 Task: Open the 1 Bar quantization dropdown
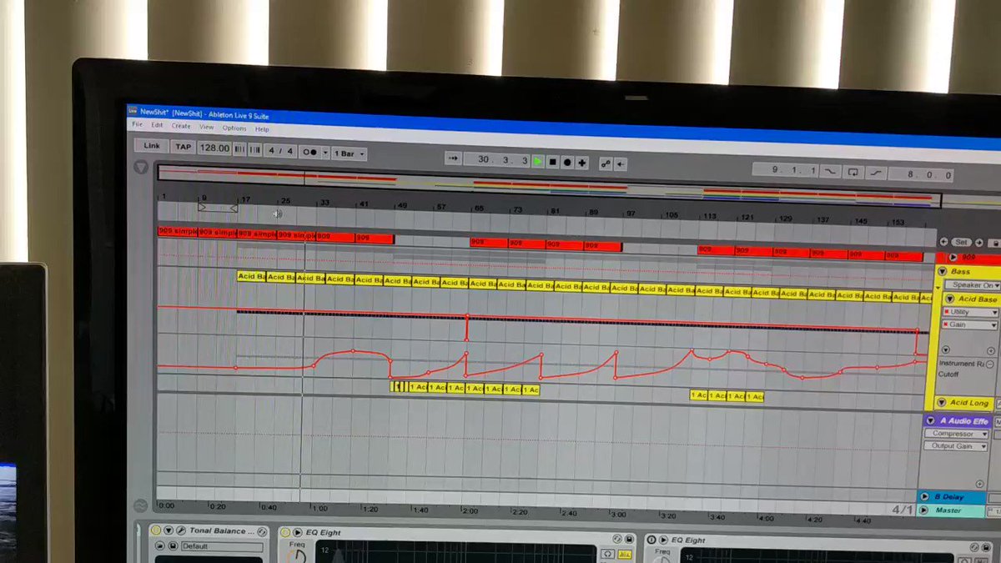tap(349, 153)
